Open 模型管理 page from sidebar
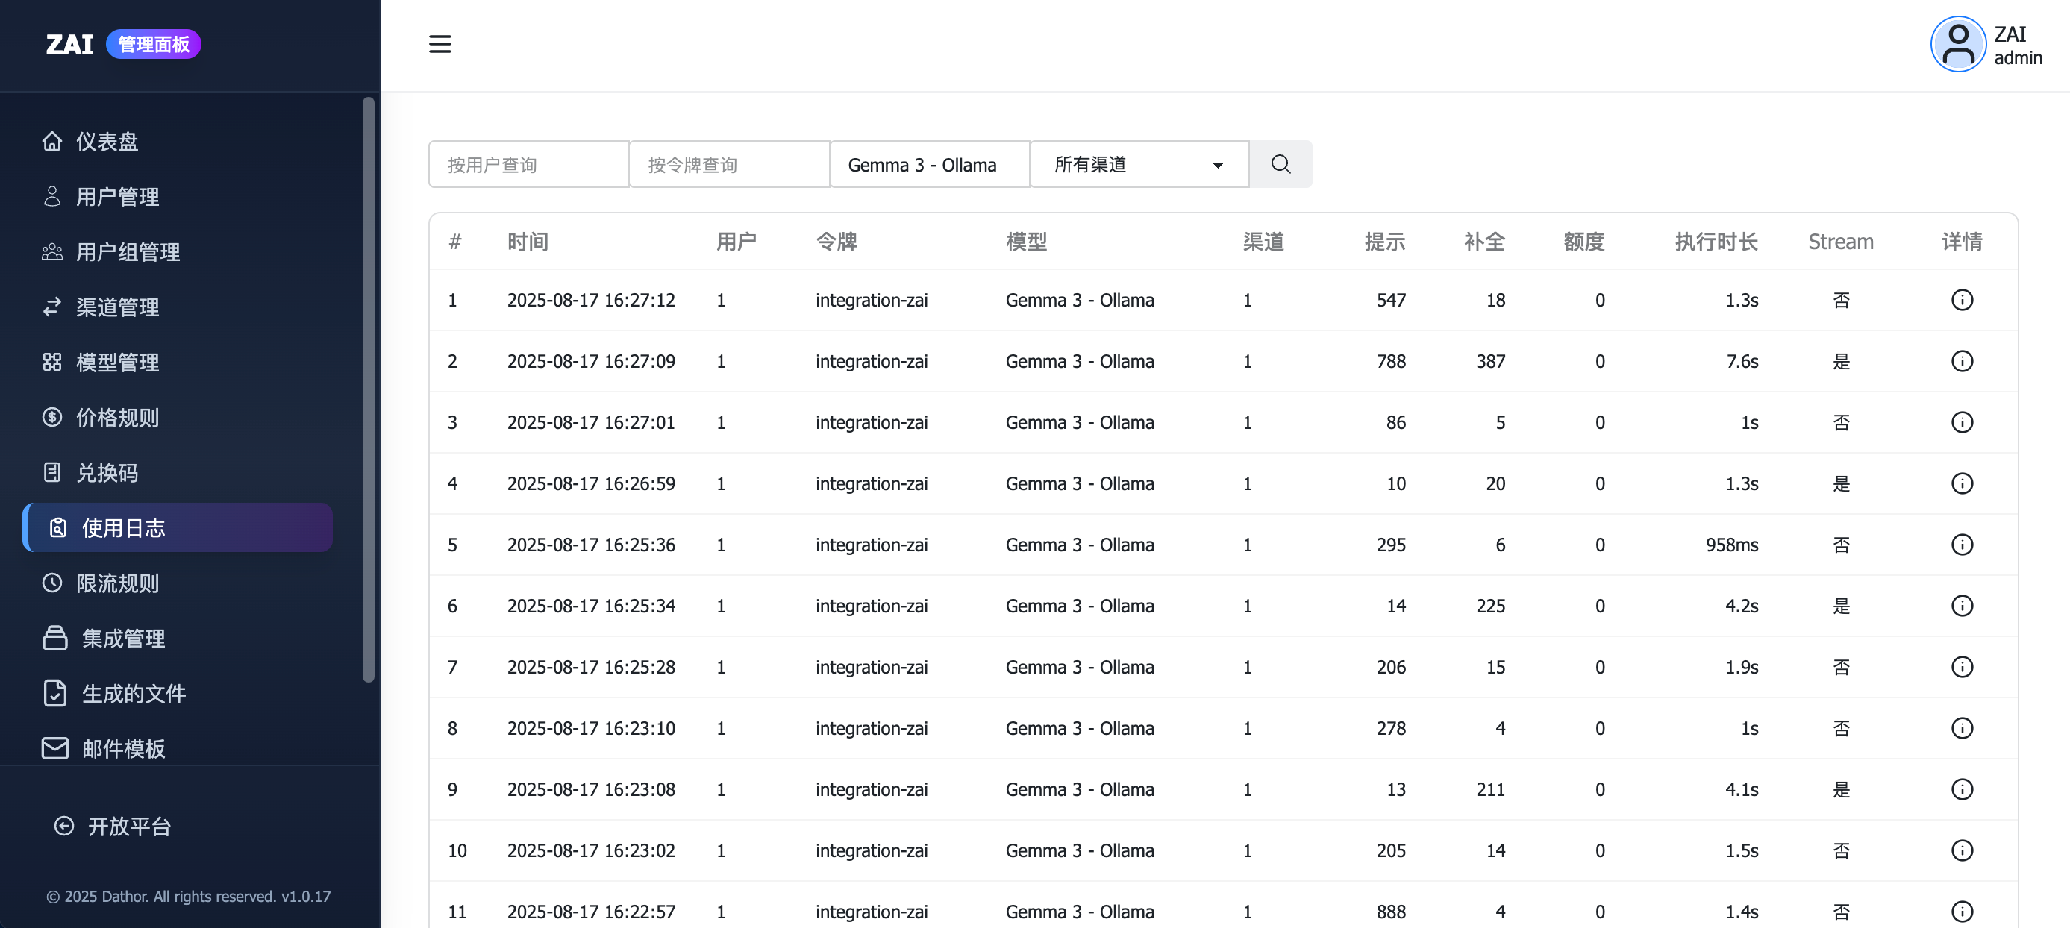This screenshot has height=928, width=2070. click(x=116, y=363)
